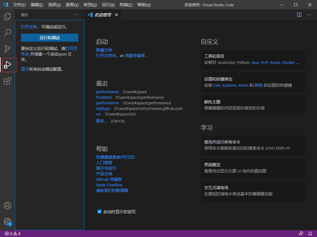Open the 提示与技巧 link
The image size is (317, 237).
[x=106, y=168]
